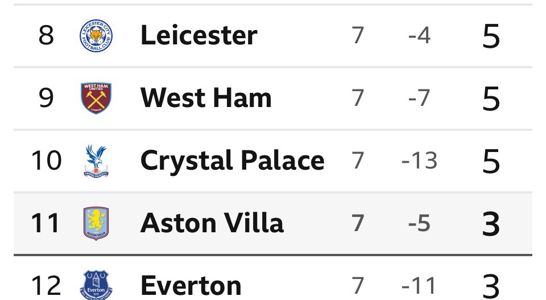Screen dimensions: 546x300
Task: Open the Aston Villa team link
Action: (x=212, y=223)
